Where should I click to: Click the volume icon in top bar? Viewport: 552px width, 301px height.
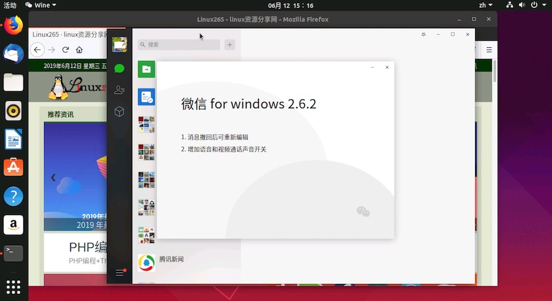(x=522, y=5)
